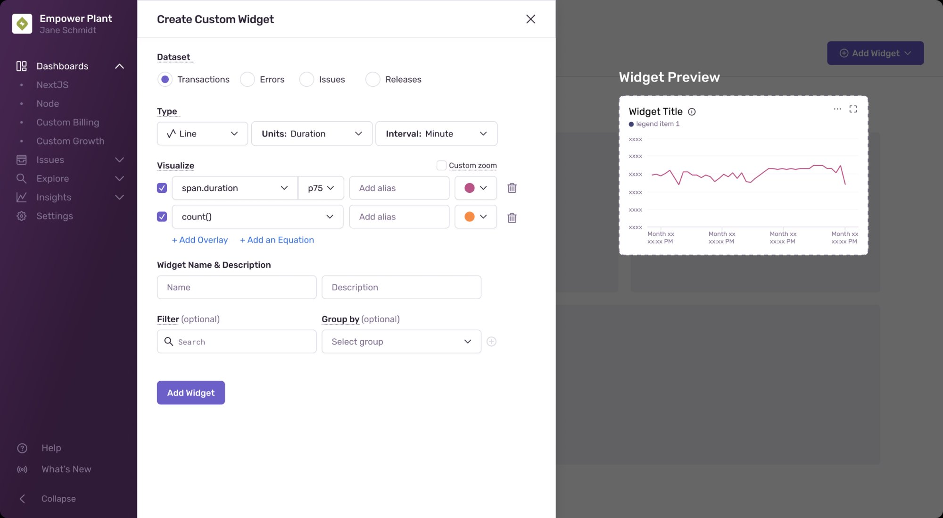
Task: Open the Line chart type dropdown
Action: [x=202, y=134]
